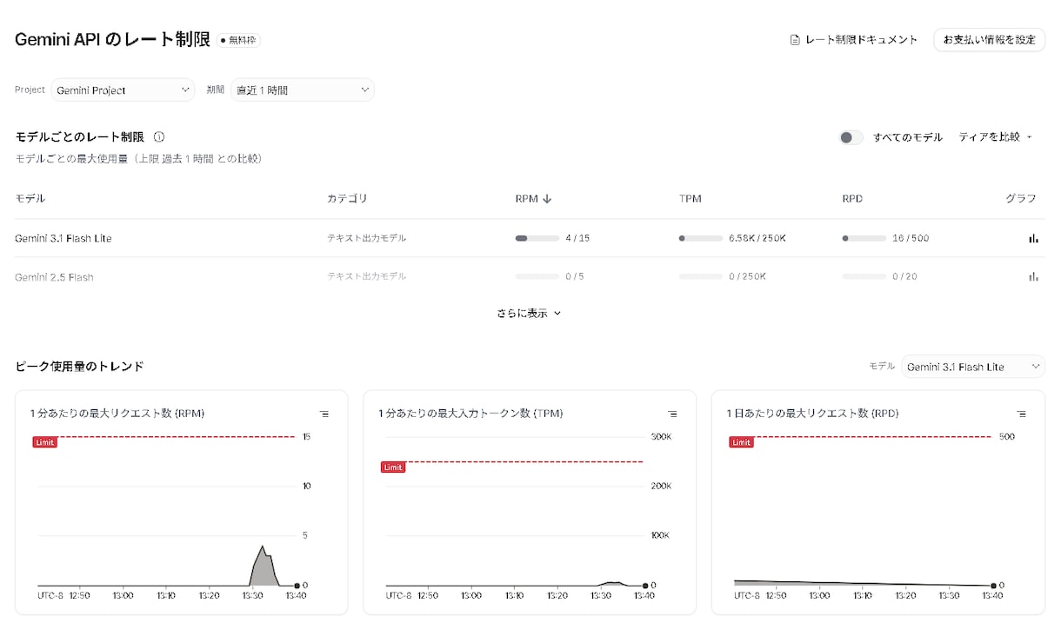Click the end point of RPM chart line
Viewport: 1061px width, 623px height.
coord(297,586)
